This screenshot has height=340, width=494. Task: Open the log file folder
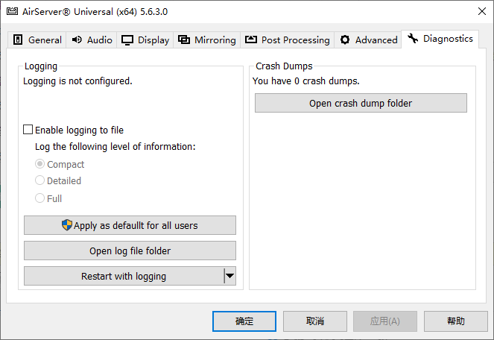130,251
